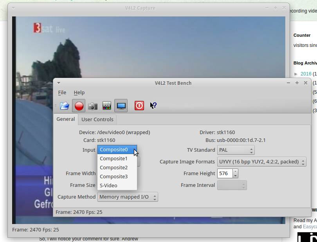Click the red power exit icon

(x=139, y=106)
